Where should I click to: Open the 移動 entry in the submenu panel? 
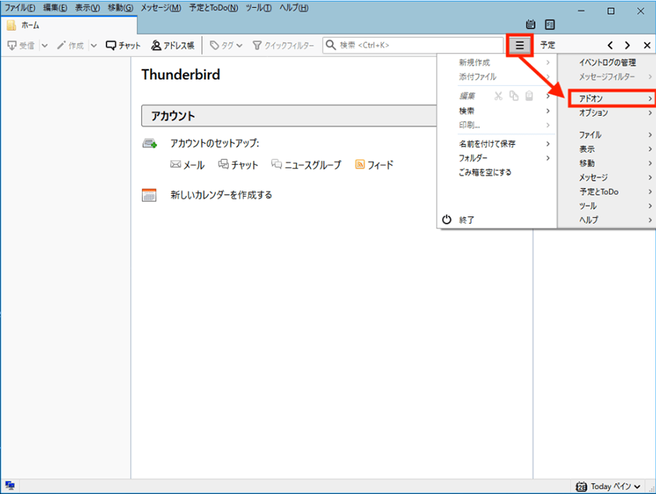click(607, 163)
